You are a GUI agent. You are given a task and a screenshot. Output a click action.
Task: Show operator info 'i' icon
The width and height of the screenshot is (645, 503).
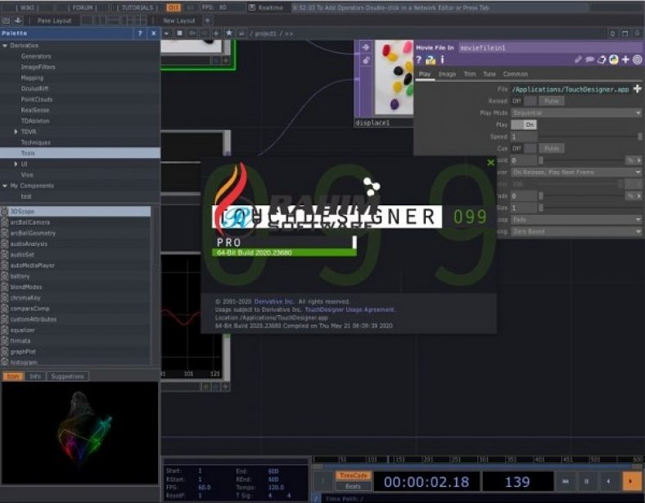442,60
